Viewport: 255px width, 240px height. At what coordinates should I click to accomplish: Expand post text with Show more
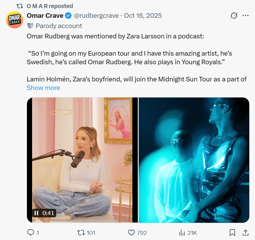coord(43,88)
